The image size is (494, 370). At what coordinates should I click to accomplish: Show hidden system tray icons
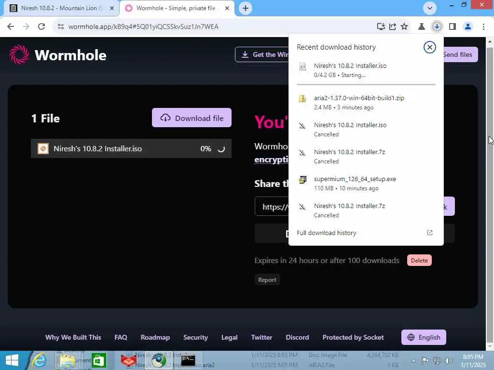(x=413, y=360)
